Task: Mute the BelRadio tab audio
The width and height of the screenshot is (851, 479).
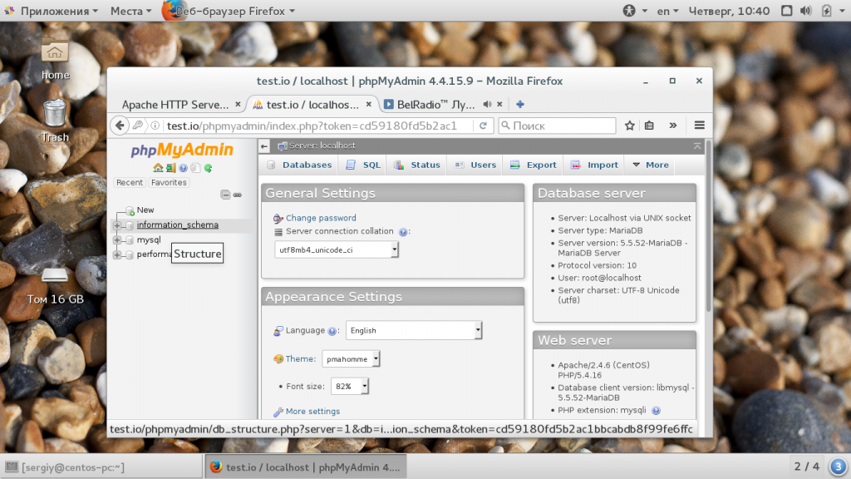Action: [487, 104]
